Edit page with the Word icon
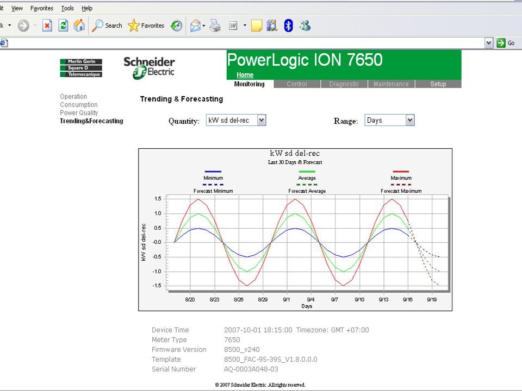The height and width of the screenshot is (391, 522). [x=233, y=26]
